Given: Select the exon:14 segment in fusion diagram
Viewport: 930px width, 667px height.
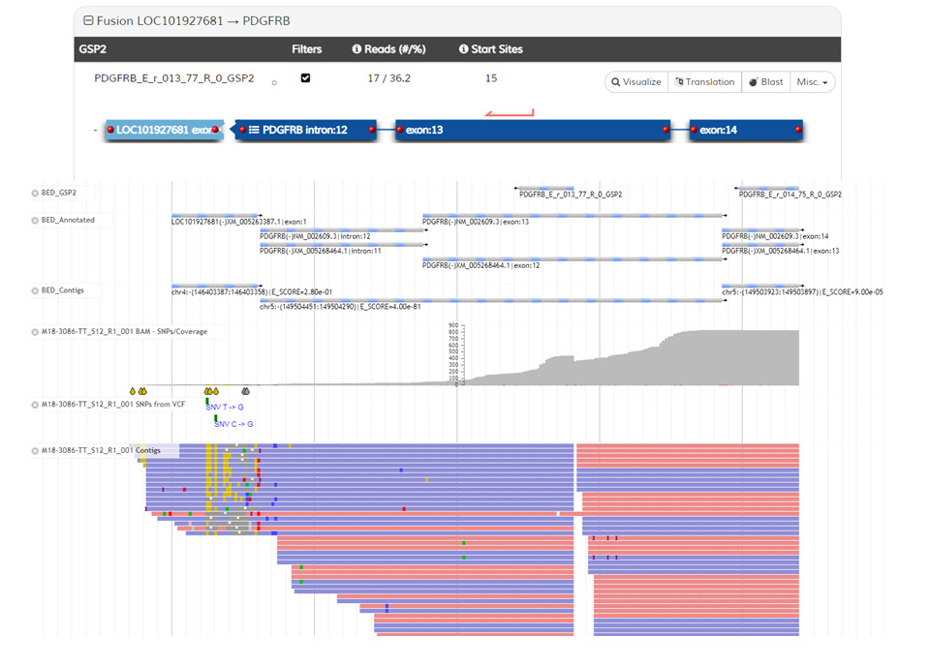Looking at the screenshot, I should pyautogui.click(x=744, y=129).
